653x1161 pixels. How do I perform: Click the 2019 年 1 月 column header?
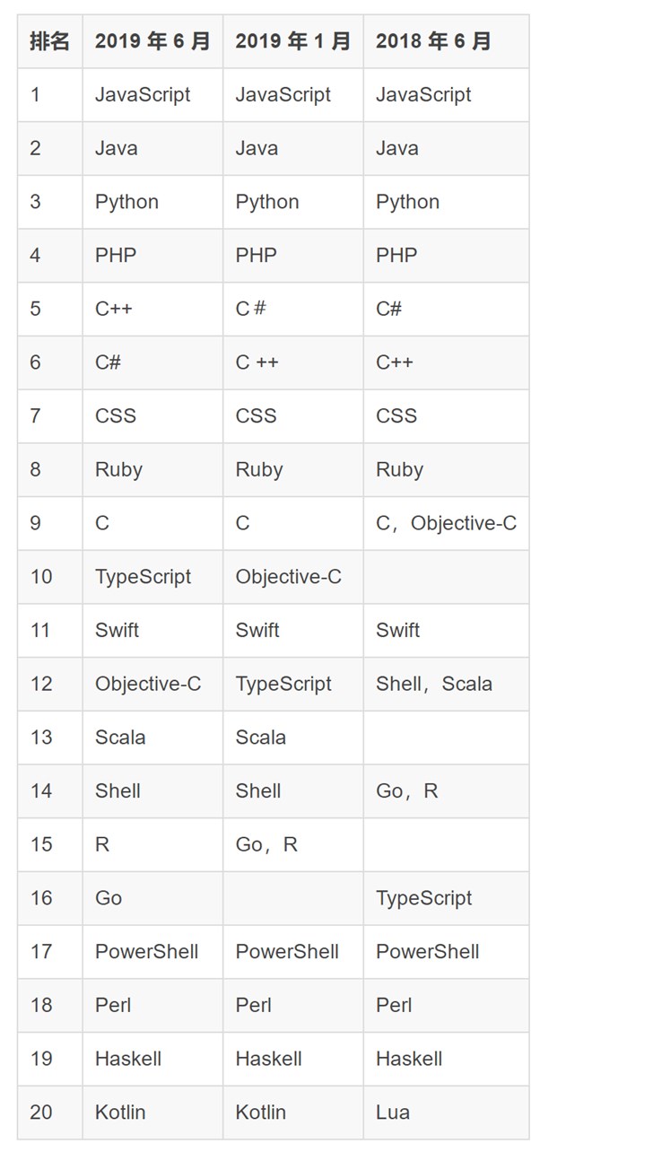[x=292, y=41]
